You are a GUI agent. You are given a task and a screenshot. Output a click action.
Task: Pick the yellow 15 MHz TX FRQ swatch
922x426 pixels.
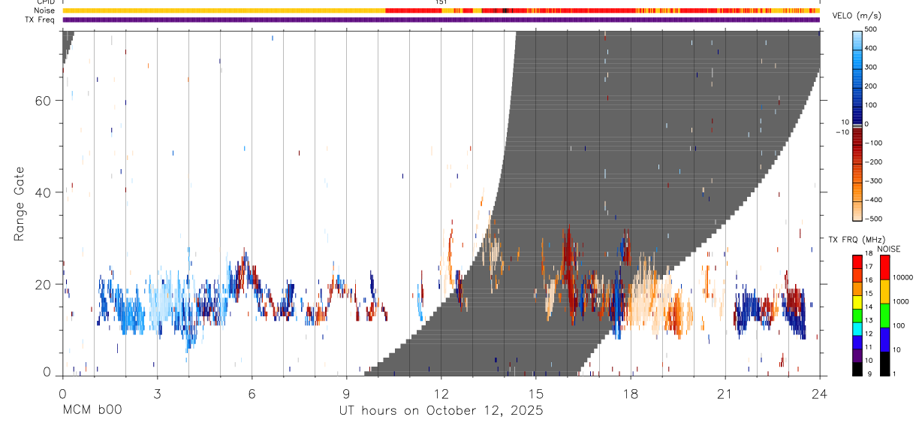pos(857,301)
